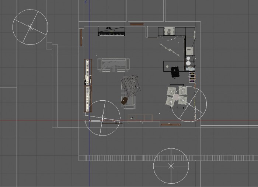
Task: Select the black chair at the kitchen counter
Action: (x=175, y=72)
